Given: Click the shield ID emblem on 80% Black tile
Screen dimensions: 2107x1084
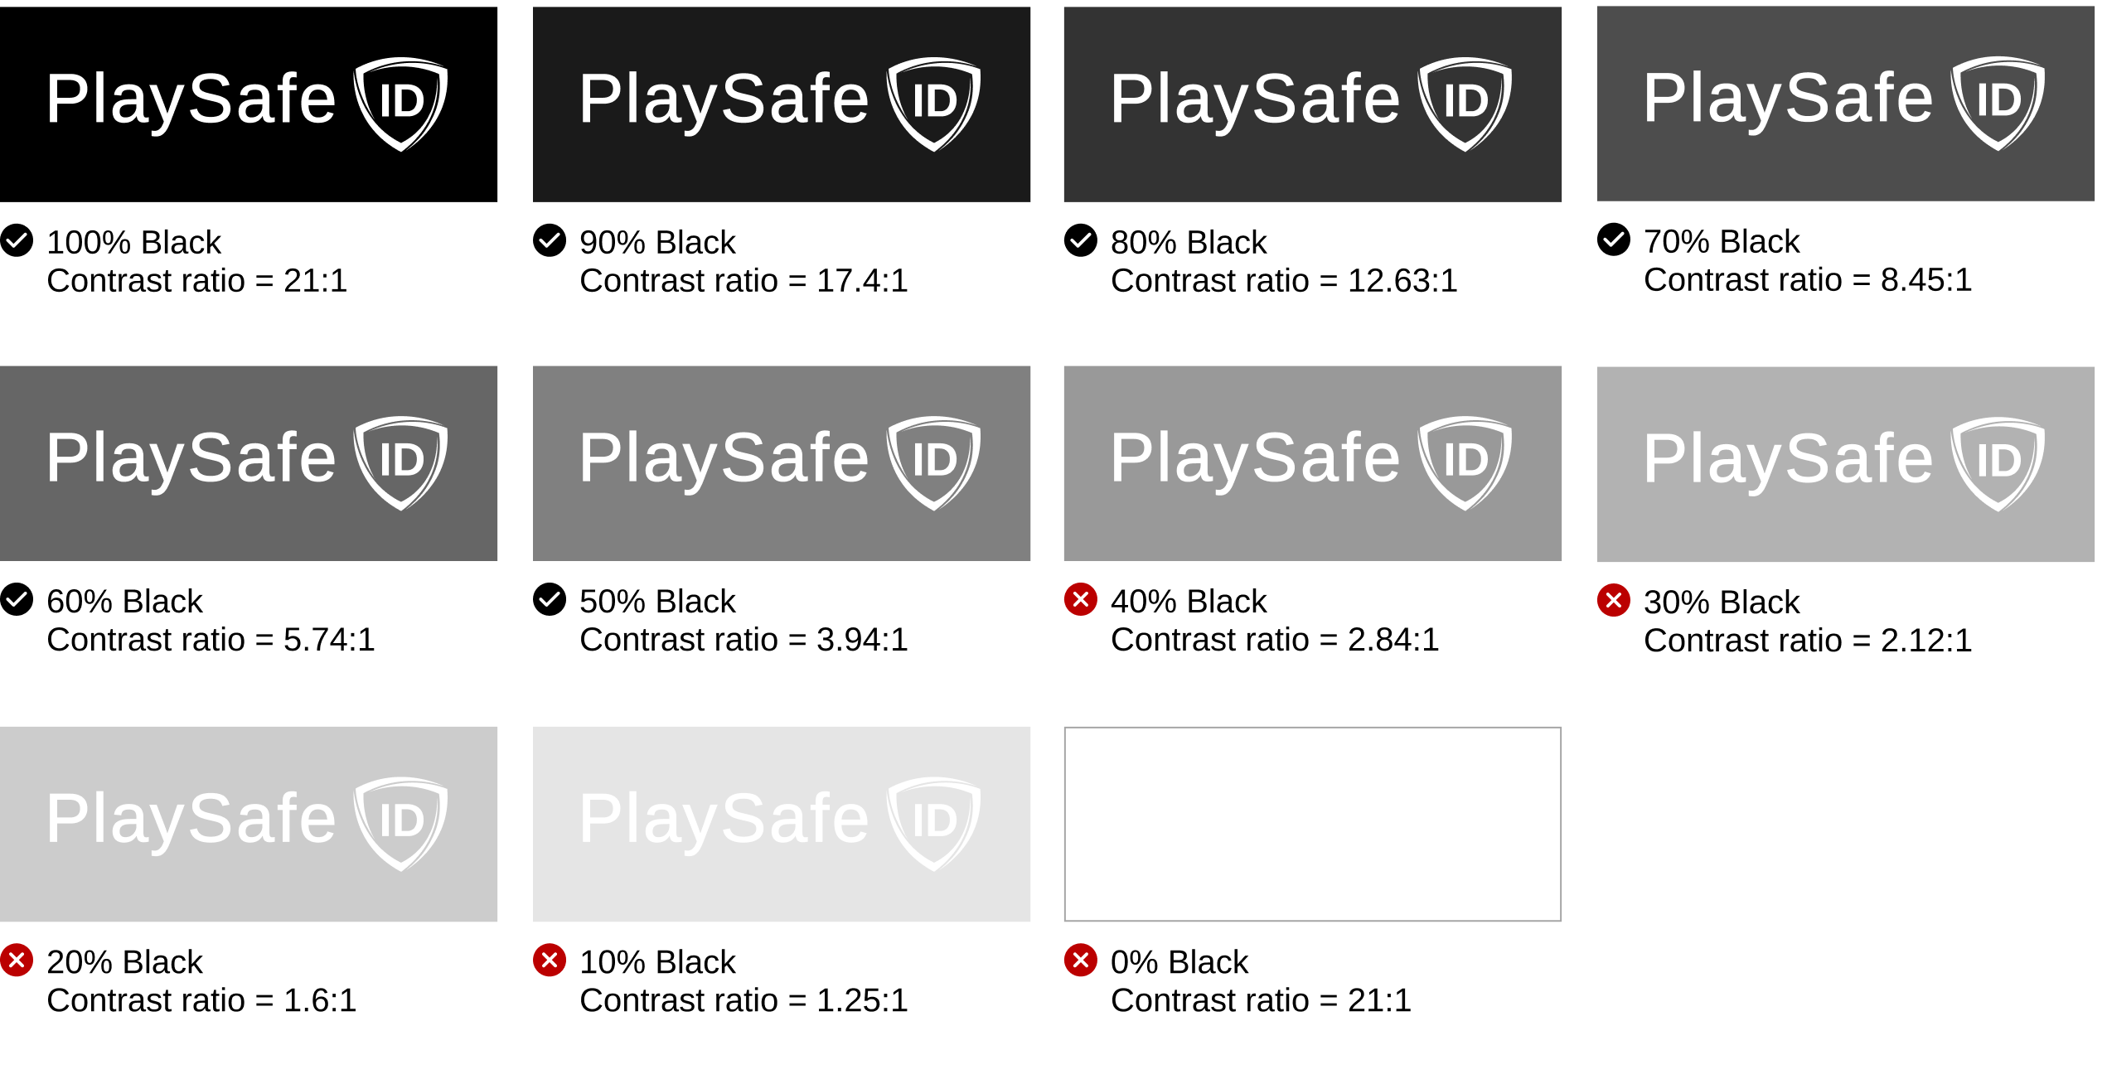Looking at the screenshot, I should tap(1465, 104).
